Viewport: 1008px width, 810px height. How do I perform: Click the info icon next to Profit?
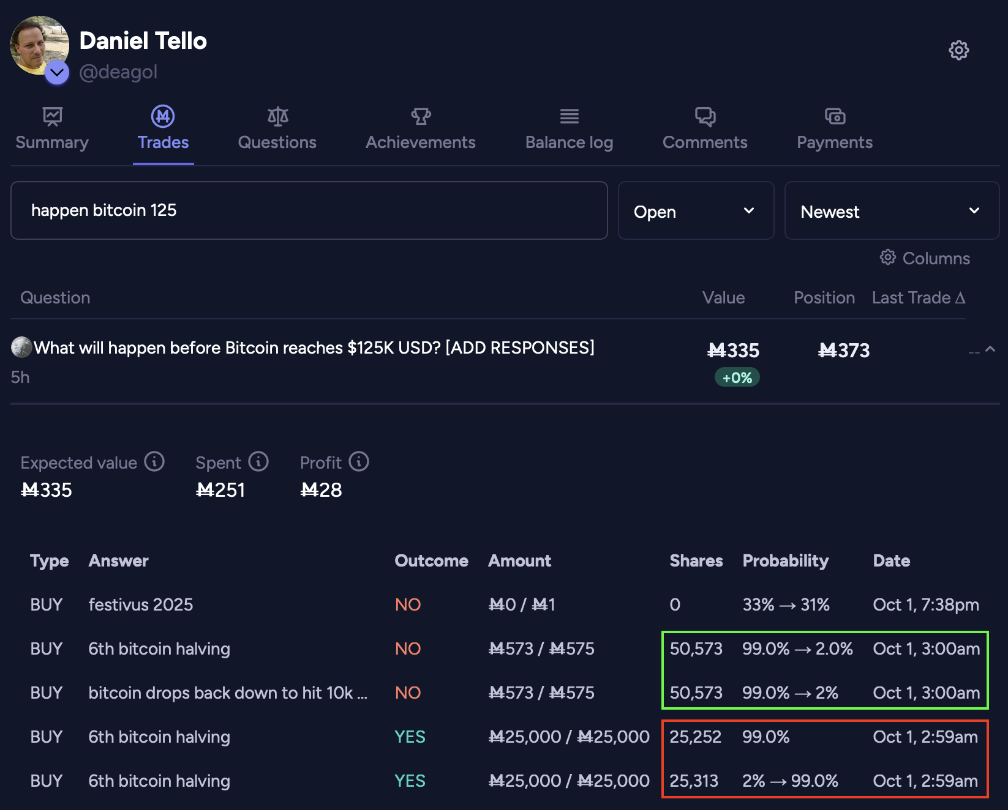coord(359,462)
